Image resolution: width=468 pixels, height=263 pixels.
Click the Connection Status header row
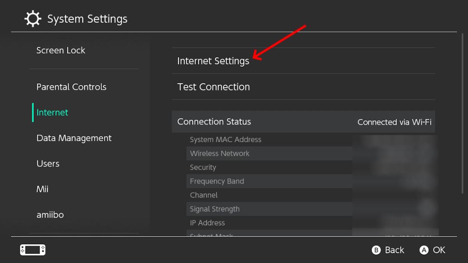click(x=303, y=122)
